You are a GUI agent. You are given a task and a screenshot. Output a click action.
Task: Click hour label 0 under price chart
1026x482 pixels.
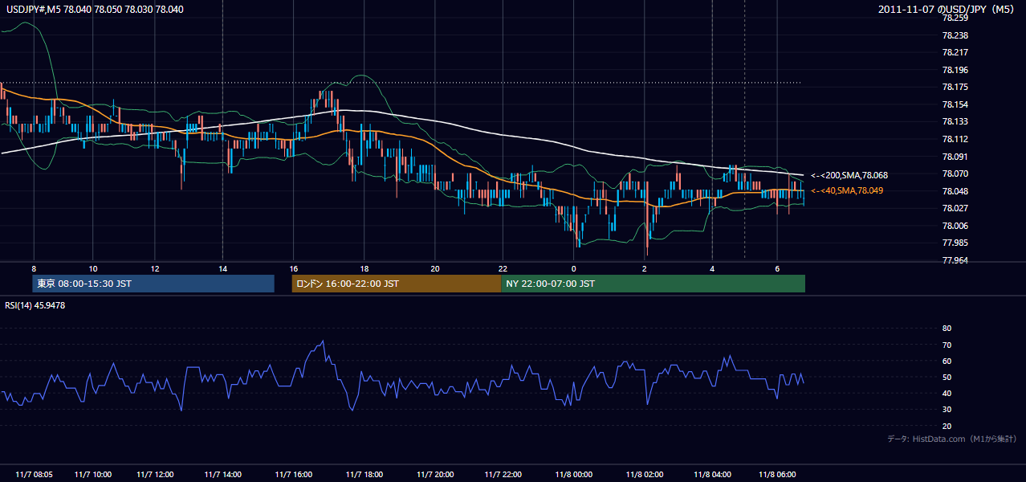574,268
